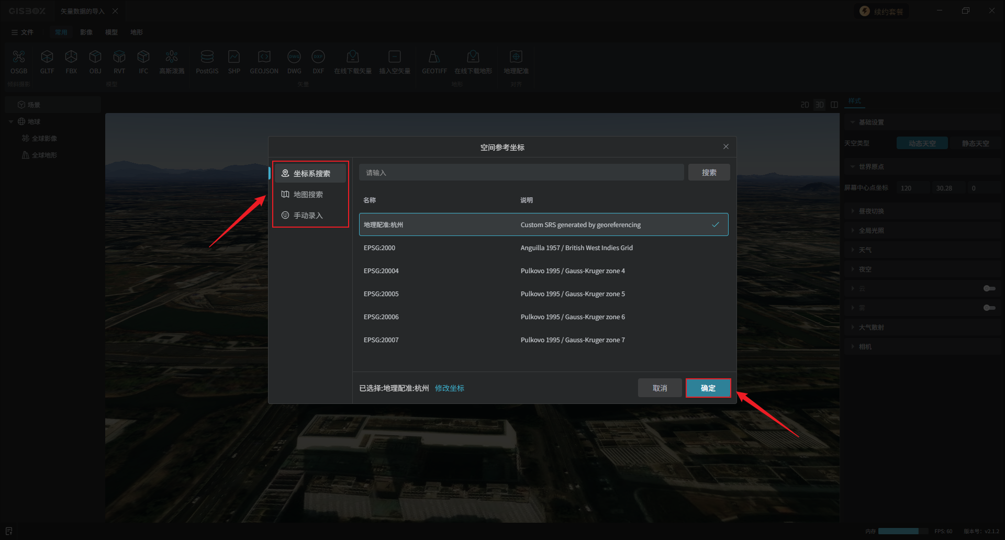1005x540 pixels.
Task: Toggle the 云 cloud switch
Action: click(x=989, y=288)
